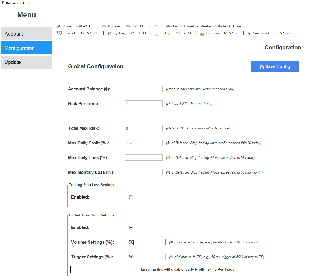309x276 pixels.
Task: Click the clock icon next to Broker
Action: (x=104, y=26)
